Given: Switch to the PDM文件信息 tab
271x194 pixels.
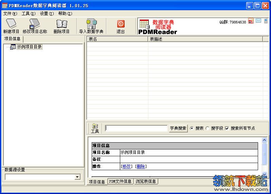Looking at the screenshot, I should click(x=121, y=181).
